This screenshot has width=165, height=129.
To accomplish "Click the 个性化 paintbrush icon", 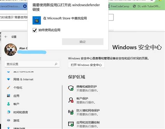I will click(8, 87).
